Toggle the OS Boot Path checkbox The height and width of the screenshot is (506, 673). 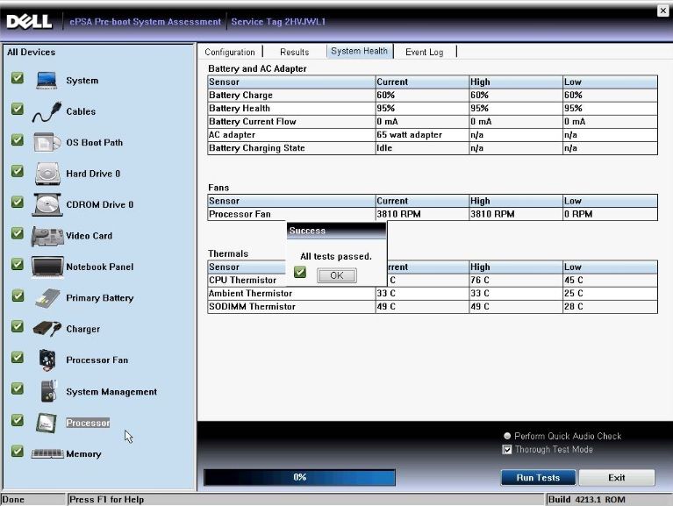[x=18, y=139]
